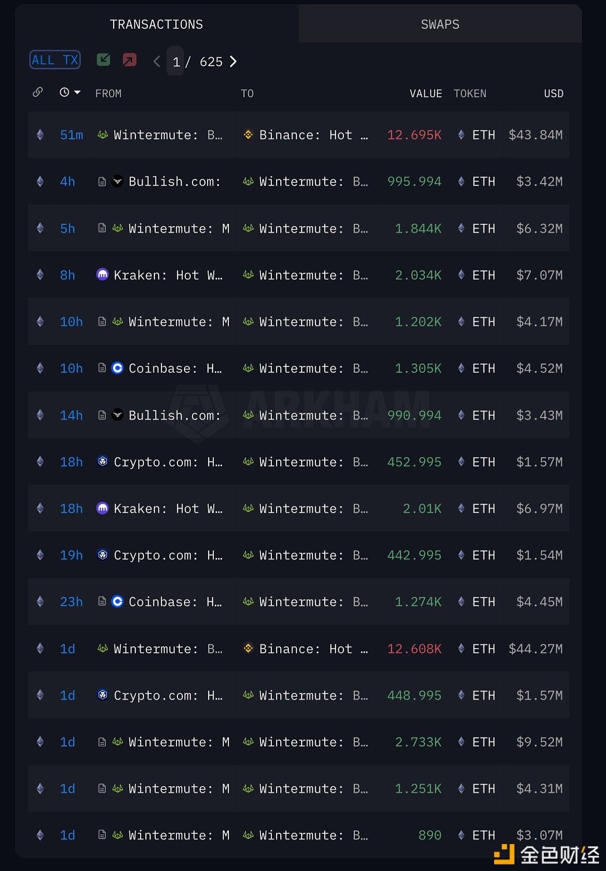606x871 pixels.
Task: Click Wintermute icon in $6.32M TO cell
Action: pyautogui.click(x=248, y=228)
